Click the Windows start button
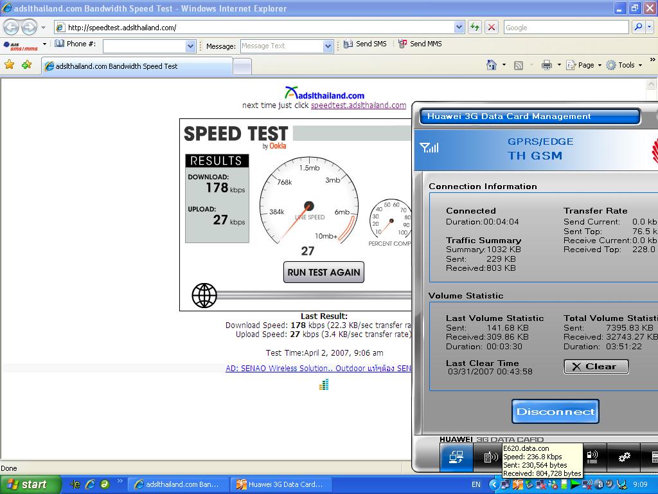The image size is (658, 494). point(30,485)
